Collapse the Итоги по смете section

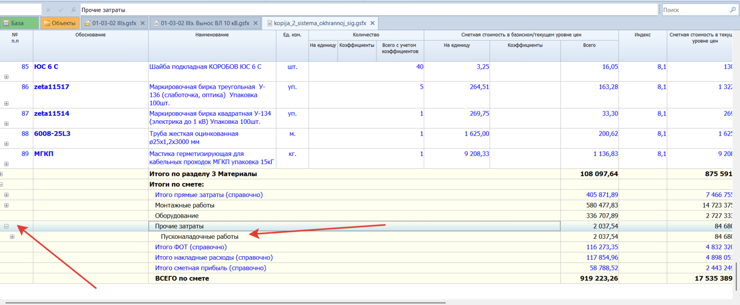(1, 185)
